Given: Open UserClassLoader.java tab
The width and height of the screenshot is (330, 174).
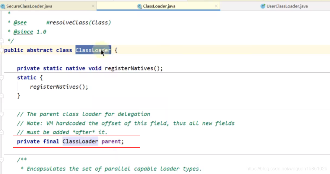Looking at the screenshot, I should pos(287,6).
